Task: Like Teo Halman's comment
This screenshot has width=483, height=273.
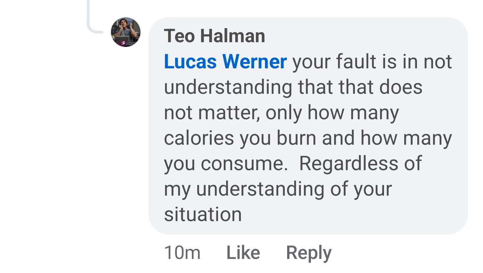Action: [243, 253]
